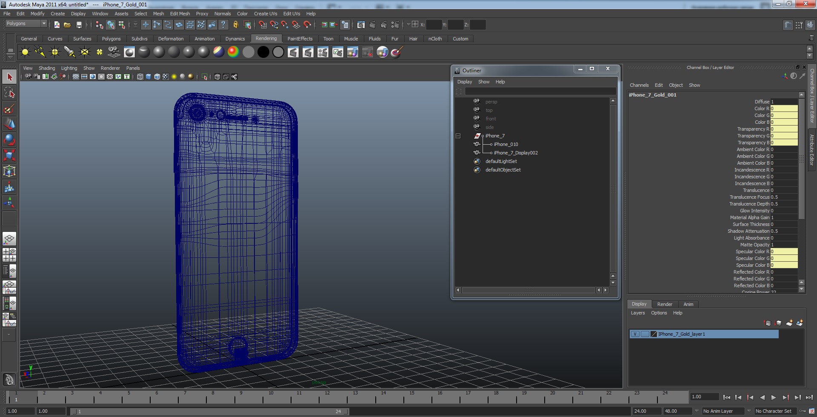Open the anim layer dropdown arrow
The image size is (817, 417).
tap(697, 411)
